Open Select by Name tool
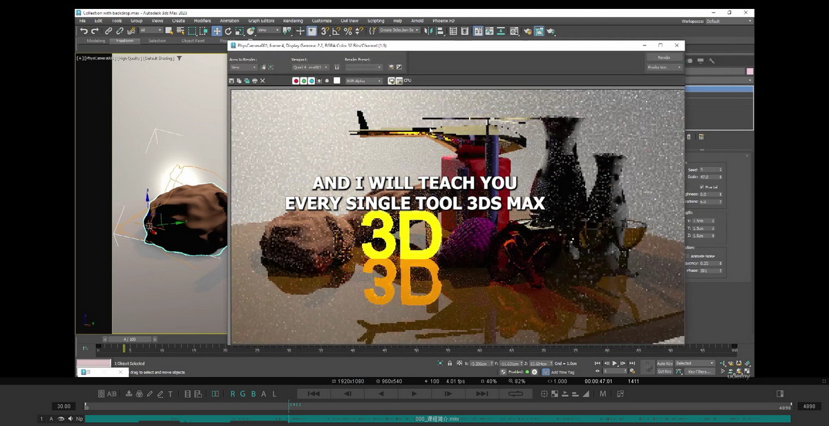Viewport: 829px width, 426px height. click(x=180, y=30)
